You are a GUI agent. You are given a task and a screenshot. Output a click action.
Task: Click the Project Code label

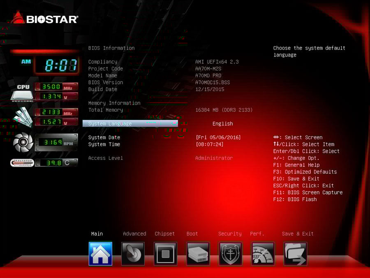pyautogui.click(x=106, y=68)
